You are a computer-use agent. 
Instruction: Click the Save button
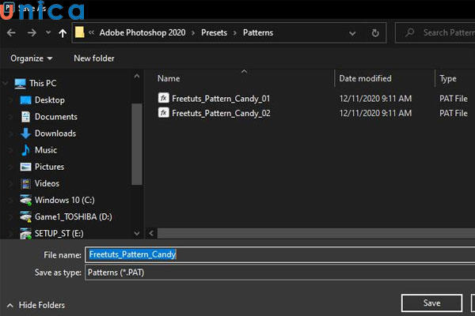point(431,303)
